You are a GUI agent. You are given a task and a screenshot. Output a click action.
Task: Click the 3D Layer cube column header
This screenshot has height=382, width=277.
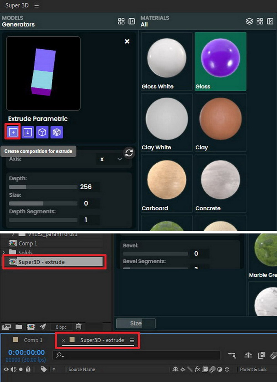[227, 369]
